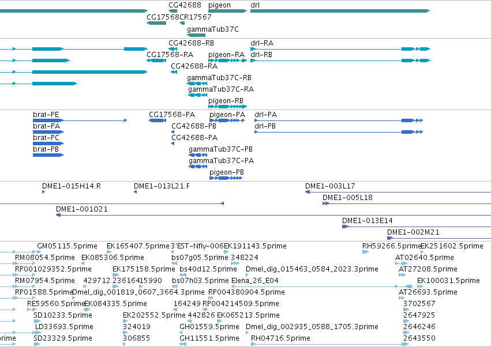This screenshot has width=491, height=347.
Task: Click EST EK165407.5prime
Action: pos(138,246)
